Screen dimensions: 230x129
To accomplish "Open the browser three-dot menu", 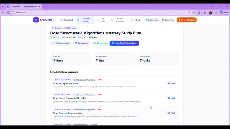I will [216, 13].
